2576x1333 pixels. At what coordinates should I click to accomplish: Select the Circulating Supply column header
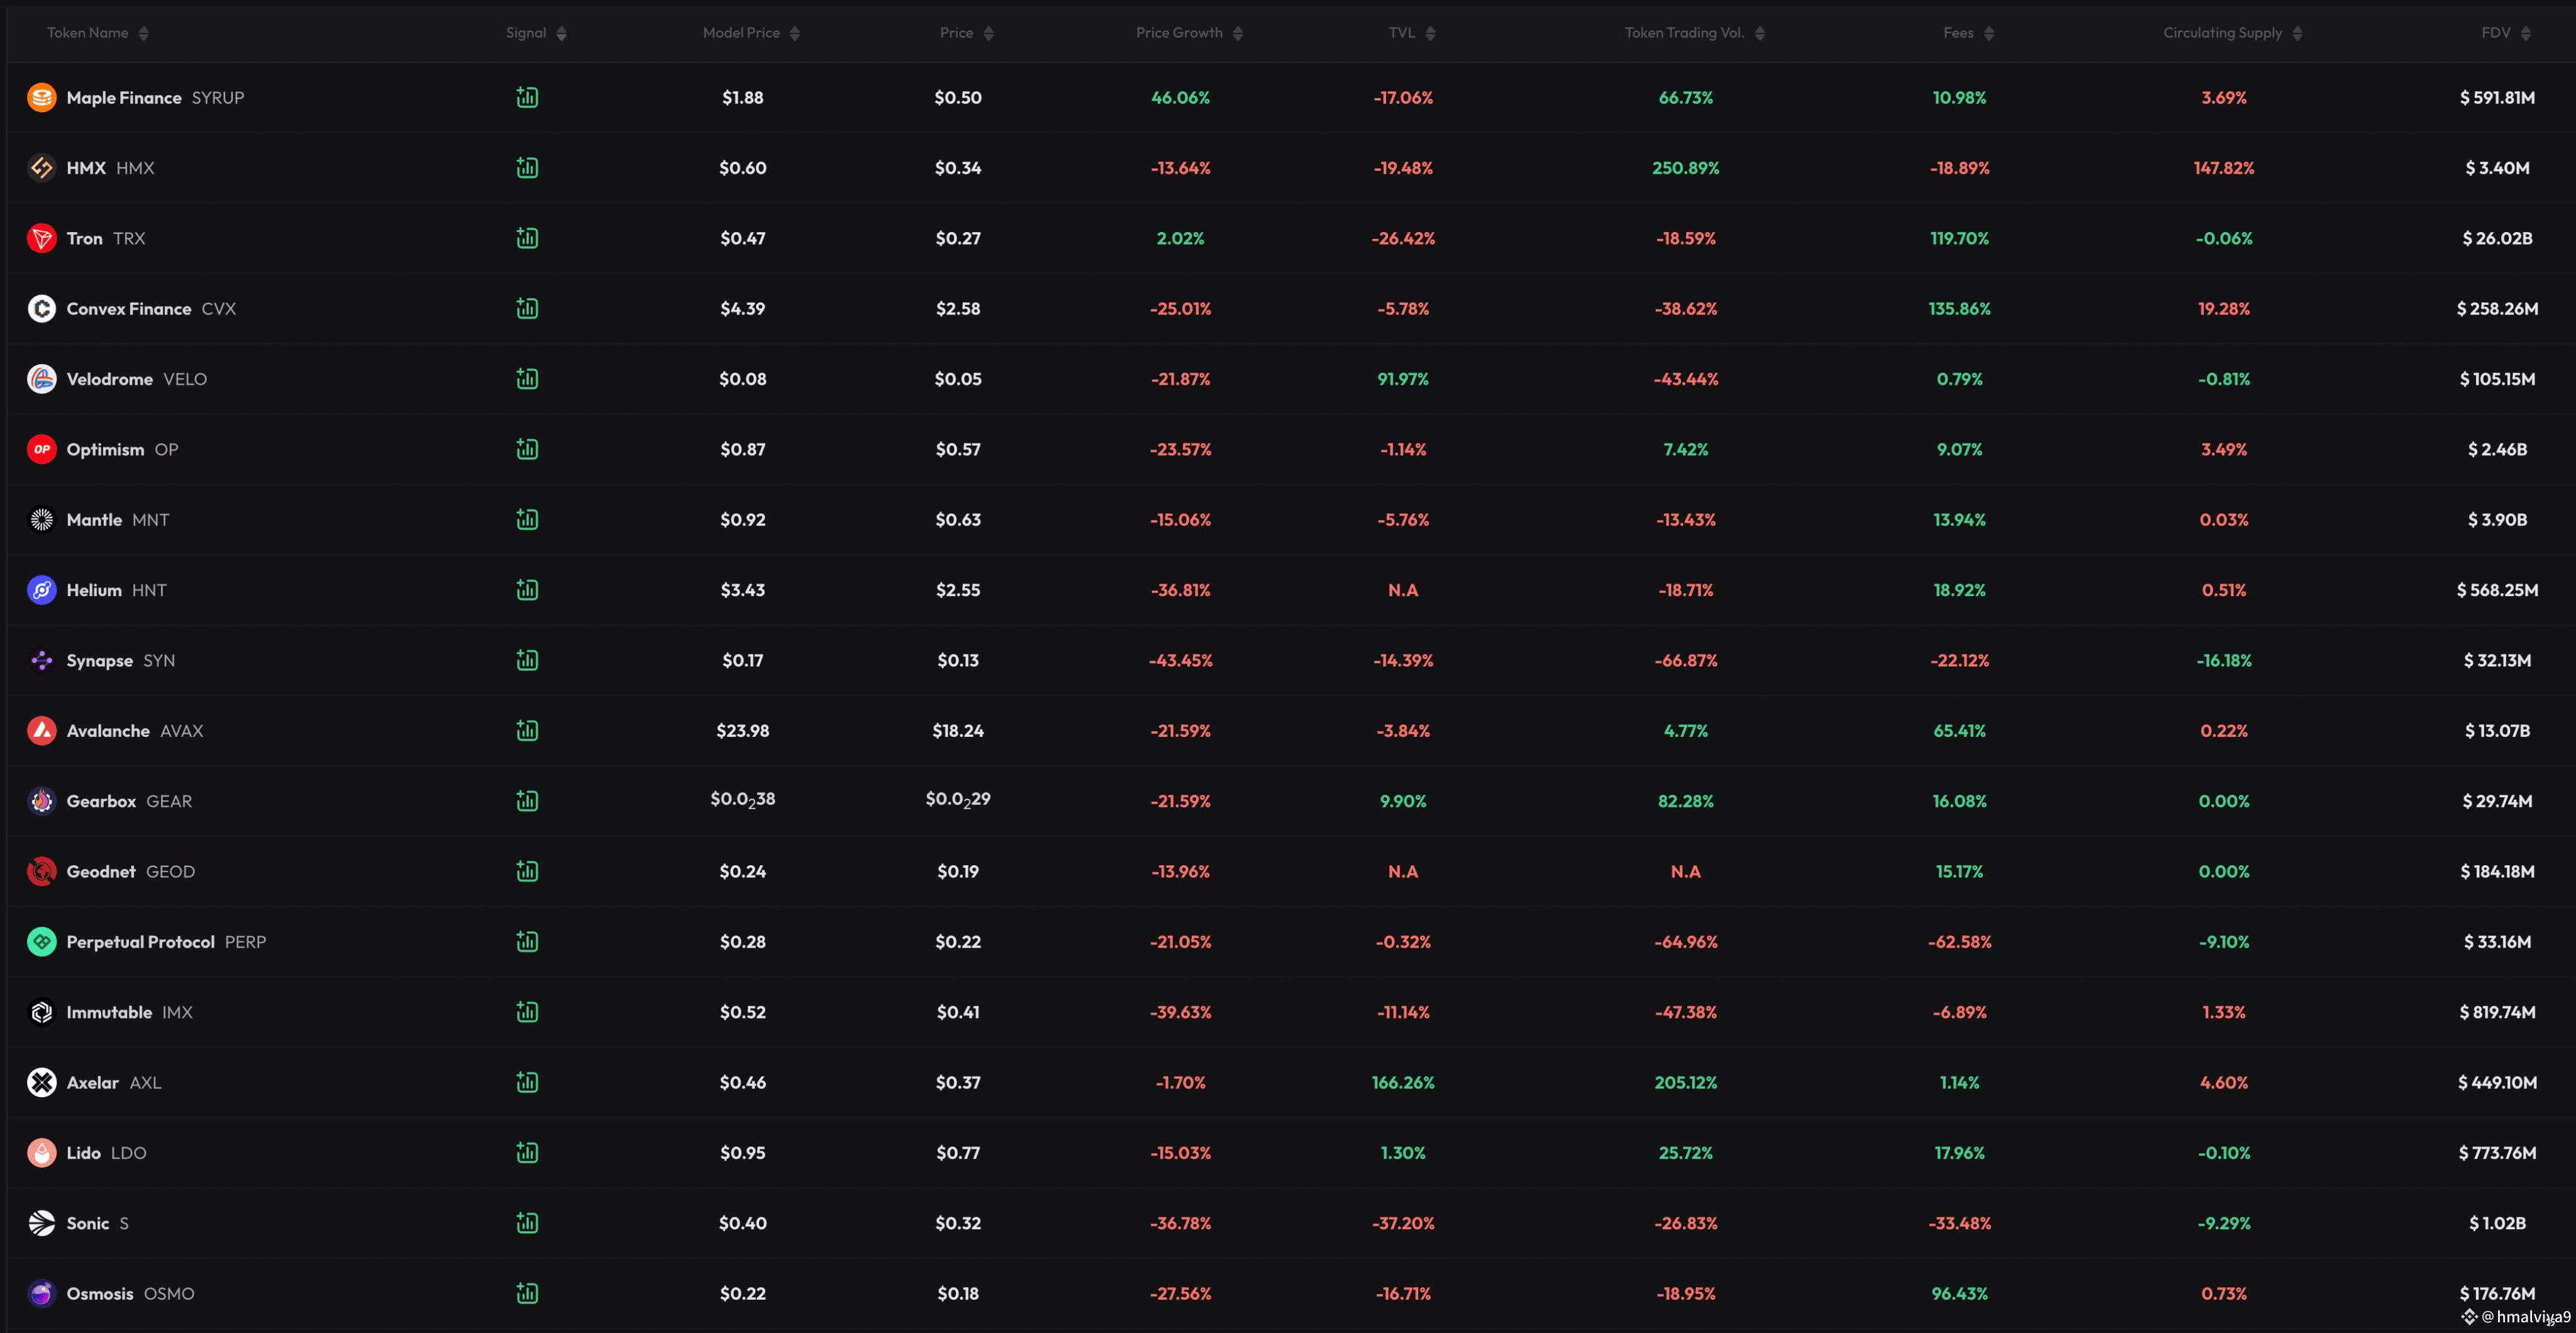(x=2222, y=33)
